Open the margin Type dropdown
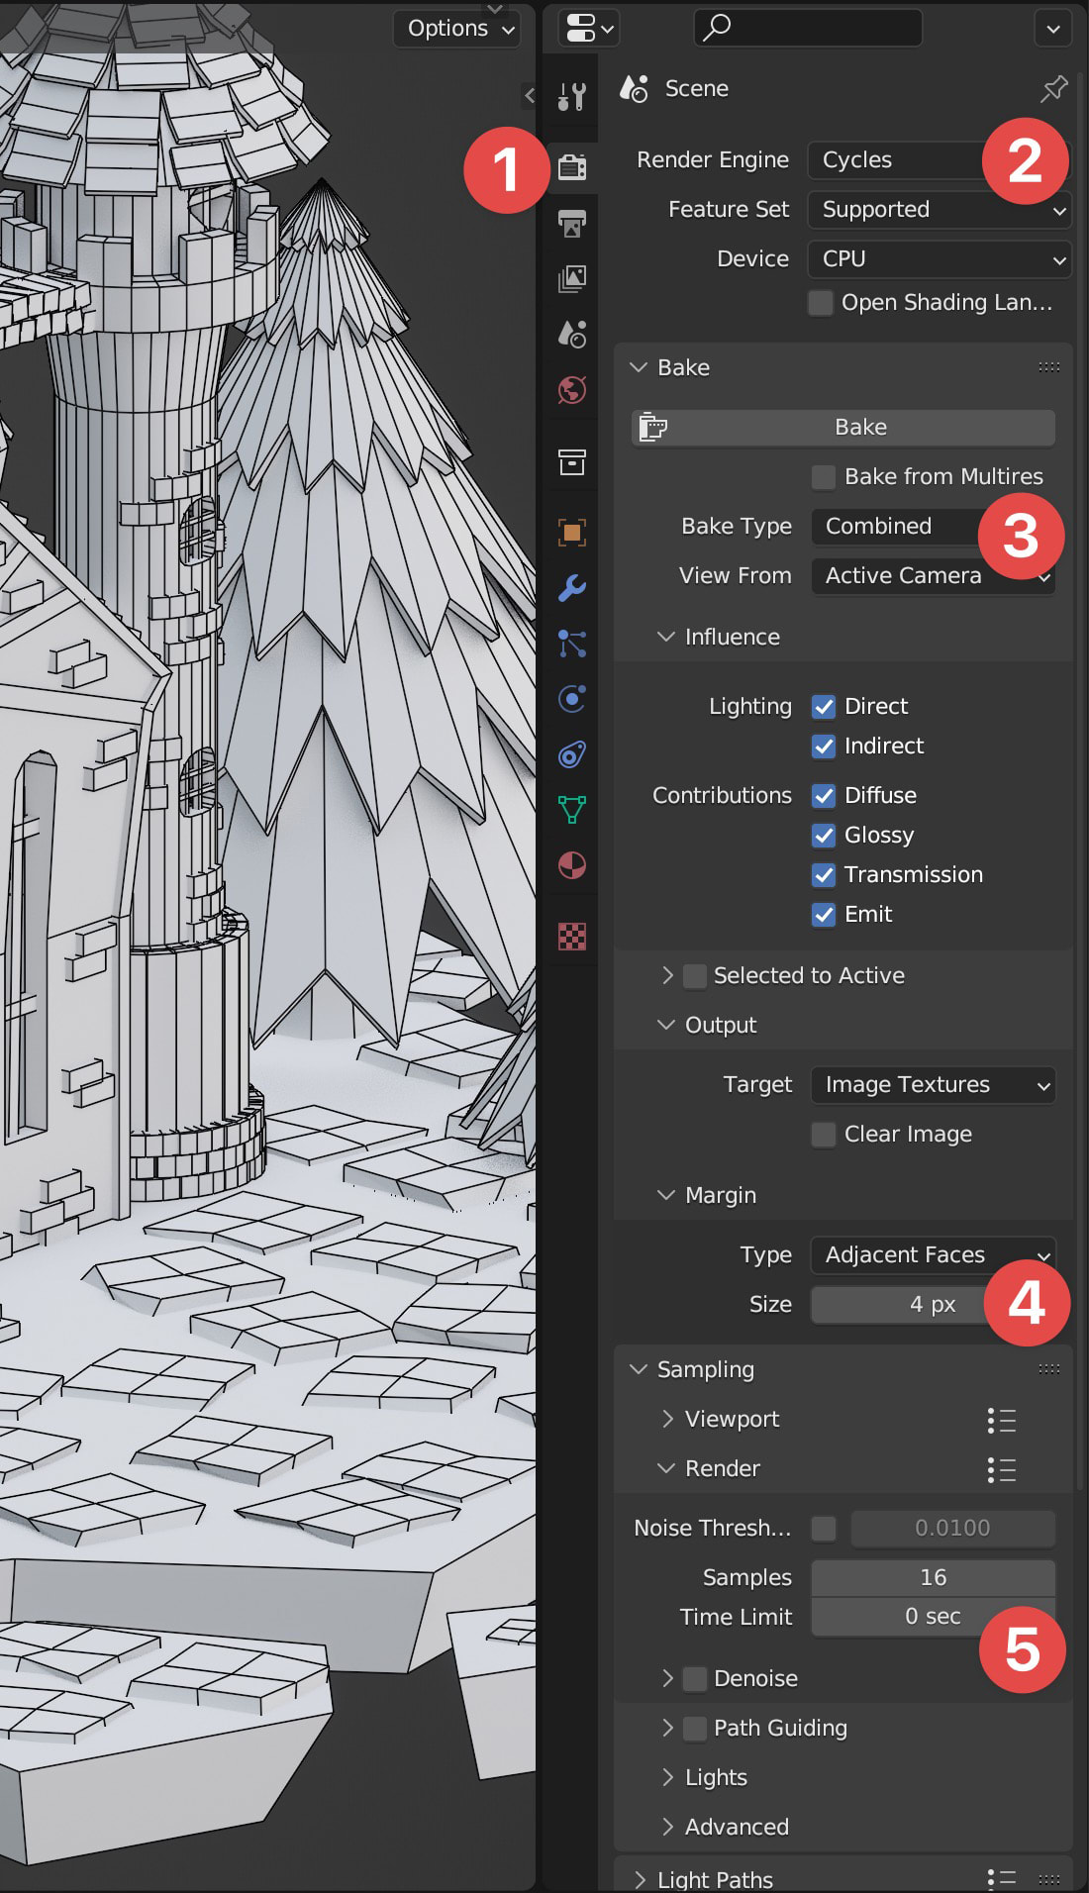1089x1893 pixels. click(933, 1255)
